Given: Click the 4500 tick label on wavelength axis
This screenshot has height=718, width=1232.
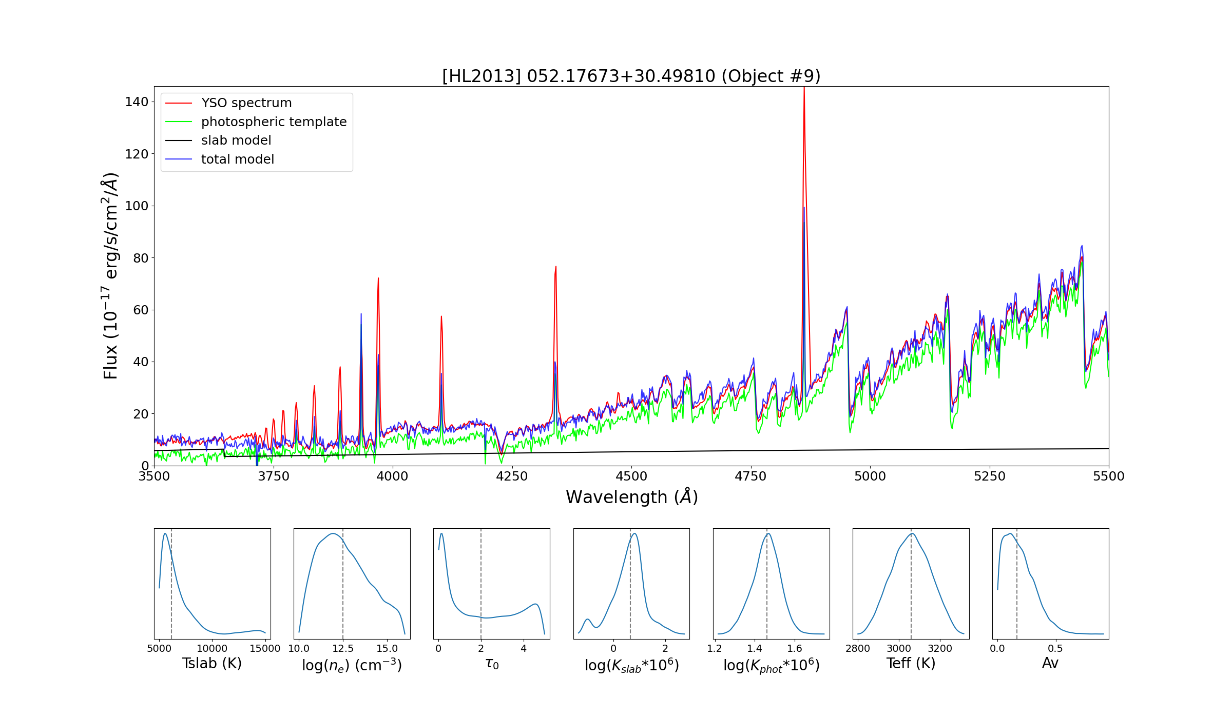Looking at the screenshot, I should [631, 476].
